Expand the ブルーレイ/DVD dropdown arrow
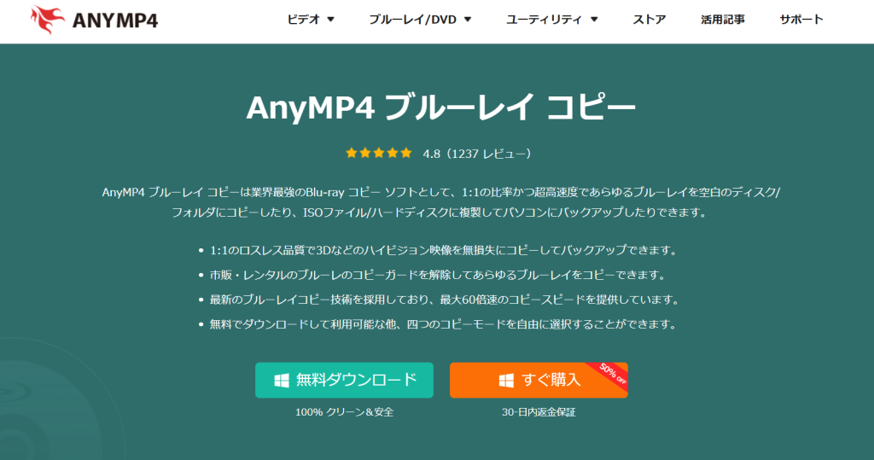 click(468, 20)
